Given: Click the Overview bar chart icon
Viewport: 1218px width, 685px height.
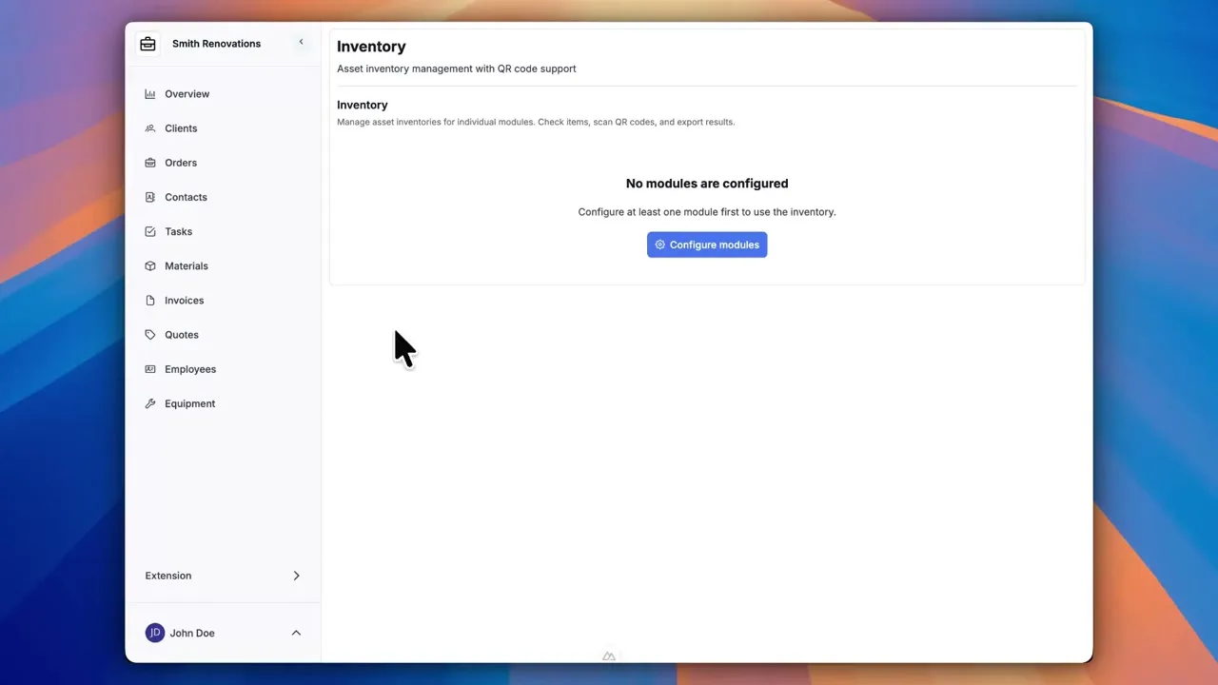Looking at the screenshot, I should (x=150, y=94).
